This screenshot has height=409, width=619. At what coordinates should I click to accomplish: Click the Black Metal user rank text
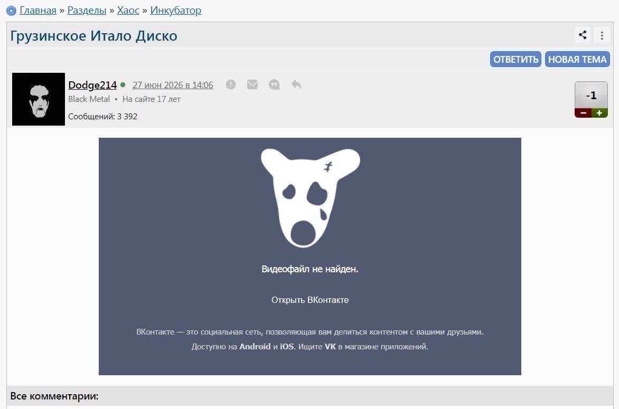coord(89,99)
